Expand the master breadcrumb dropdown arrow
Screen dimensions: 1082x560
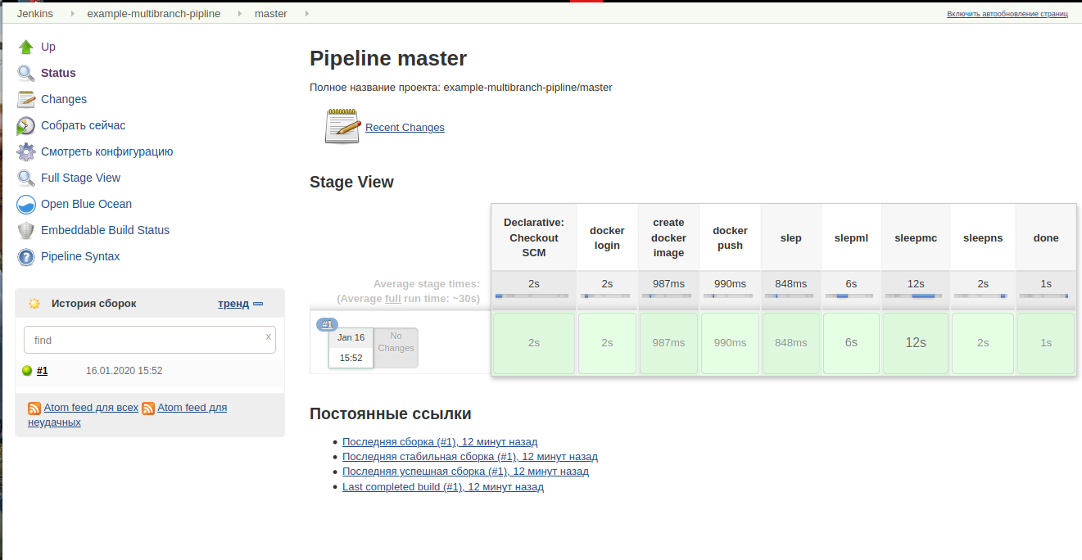point(306,14)
